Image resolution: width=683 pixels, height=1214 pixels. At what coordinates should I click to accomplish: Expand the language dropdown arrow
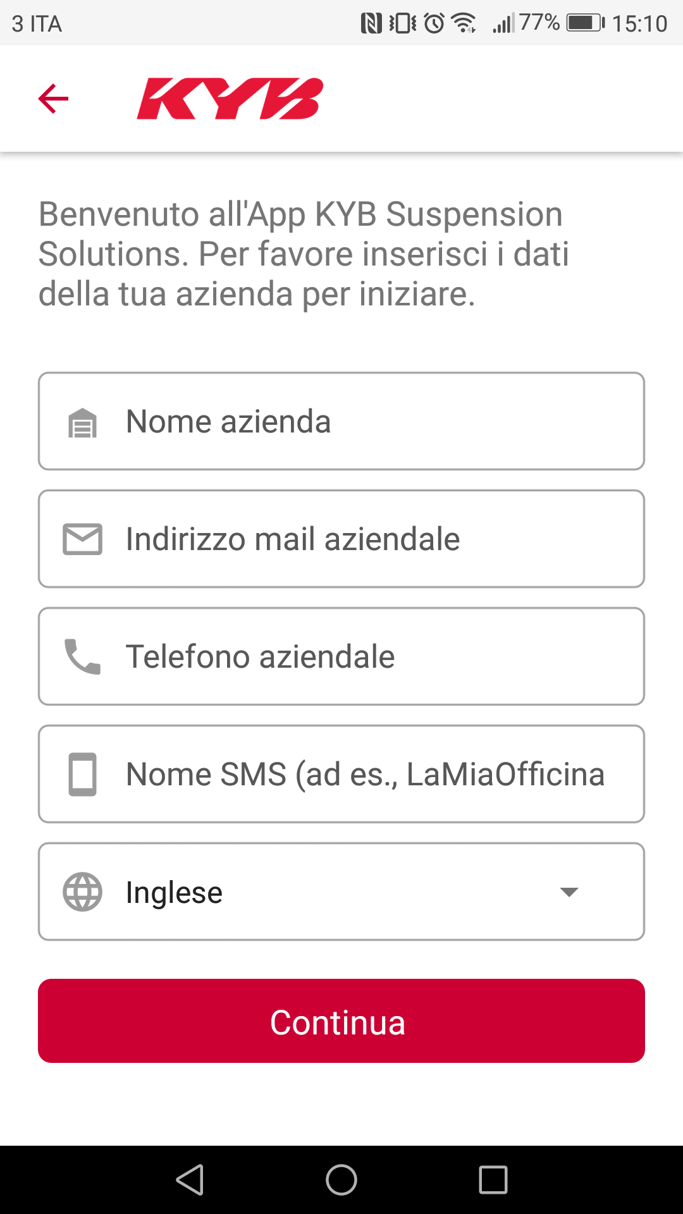pyautogui.click(x=569, y=892)
